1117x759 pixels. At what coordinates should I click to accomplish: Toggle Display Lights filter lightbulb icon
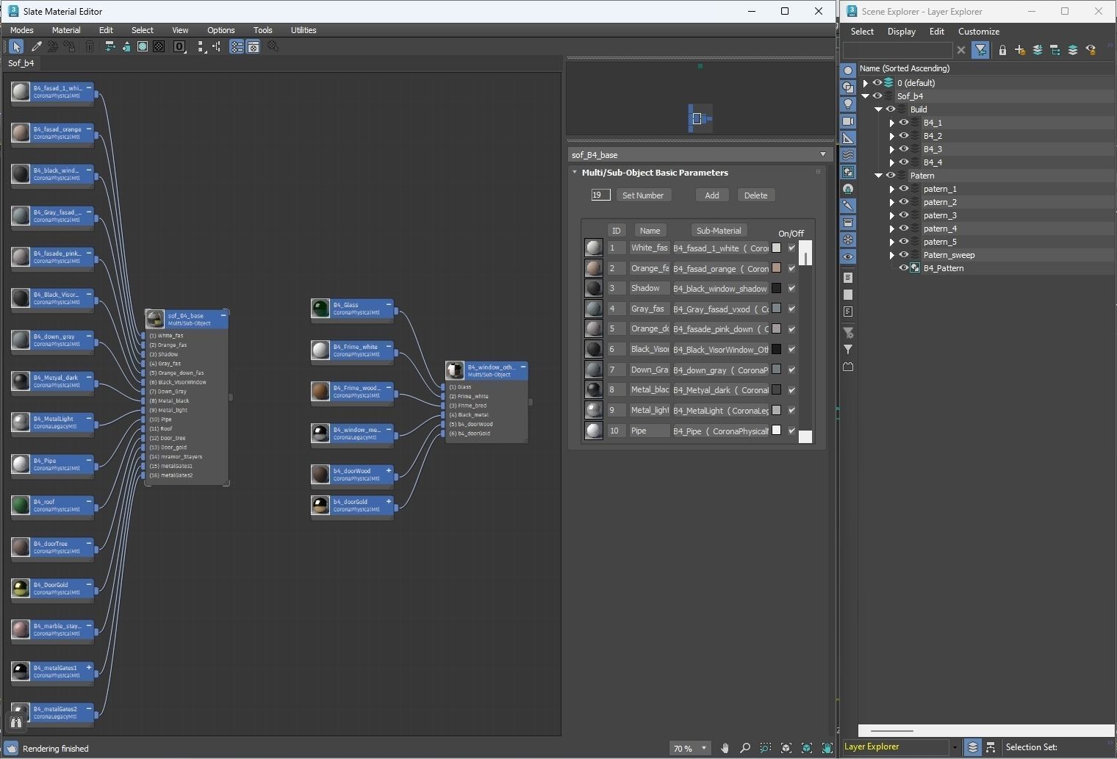848,104
